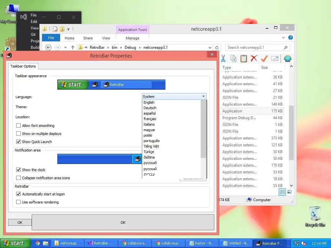Switch to the Home ribbon tab
This screenshot has width=331, height=248.
[69, 38]
